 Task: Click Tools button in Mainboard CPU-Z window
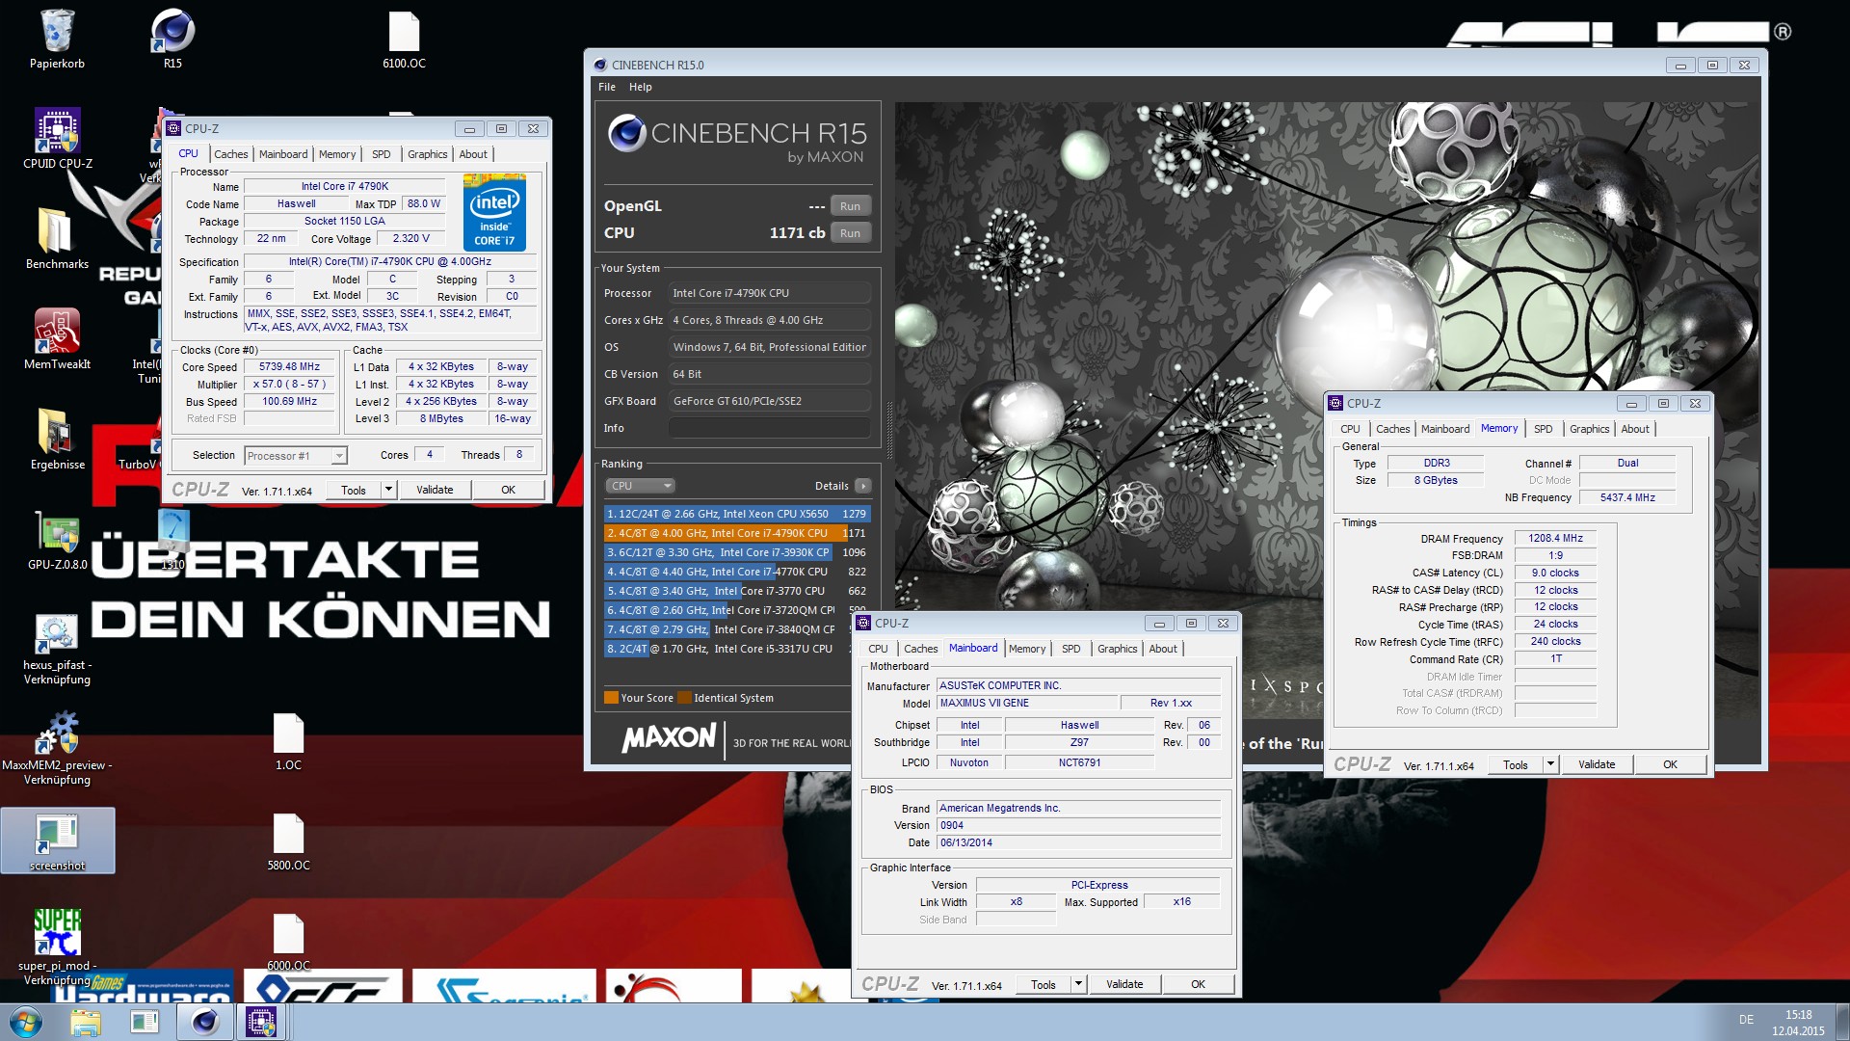click(x=1044, y=984)
